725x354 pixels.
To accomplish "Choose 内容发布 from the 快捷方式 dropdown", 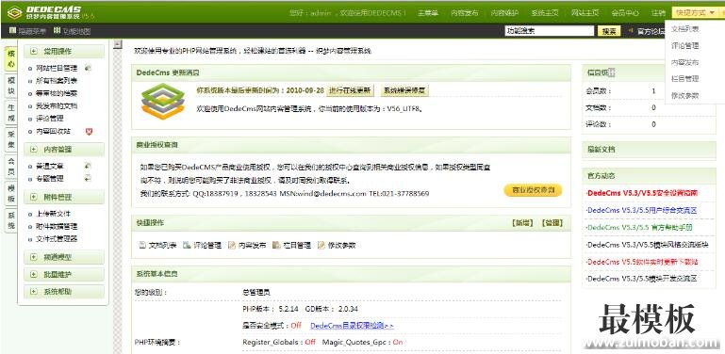I will tap(684, 62).
